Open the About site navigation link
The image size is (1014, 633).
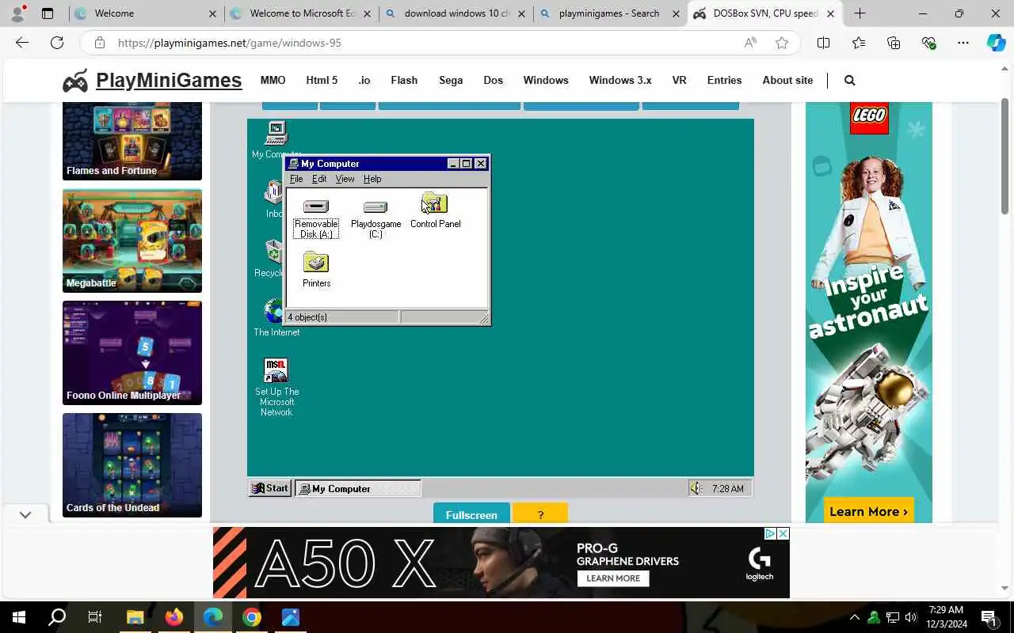coord(787,80)
